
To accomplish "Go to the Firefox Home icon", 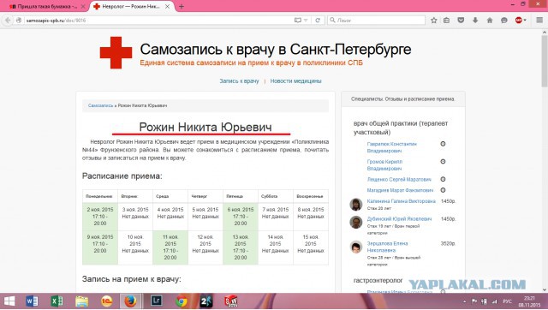I will point(490,21).
